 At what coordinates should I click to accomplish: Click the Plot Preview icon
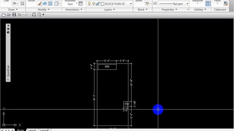click(x=39, y=15)
